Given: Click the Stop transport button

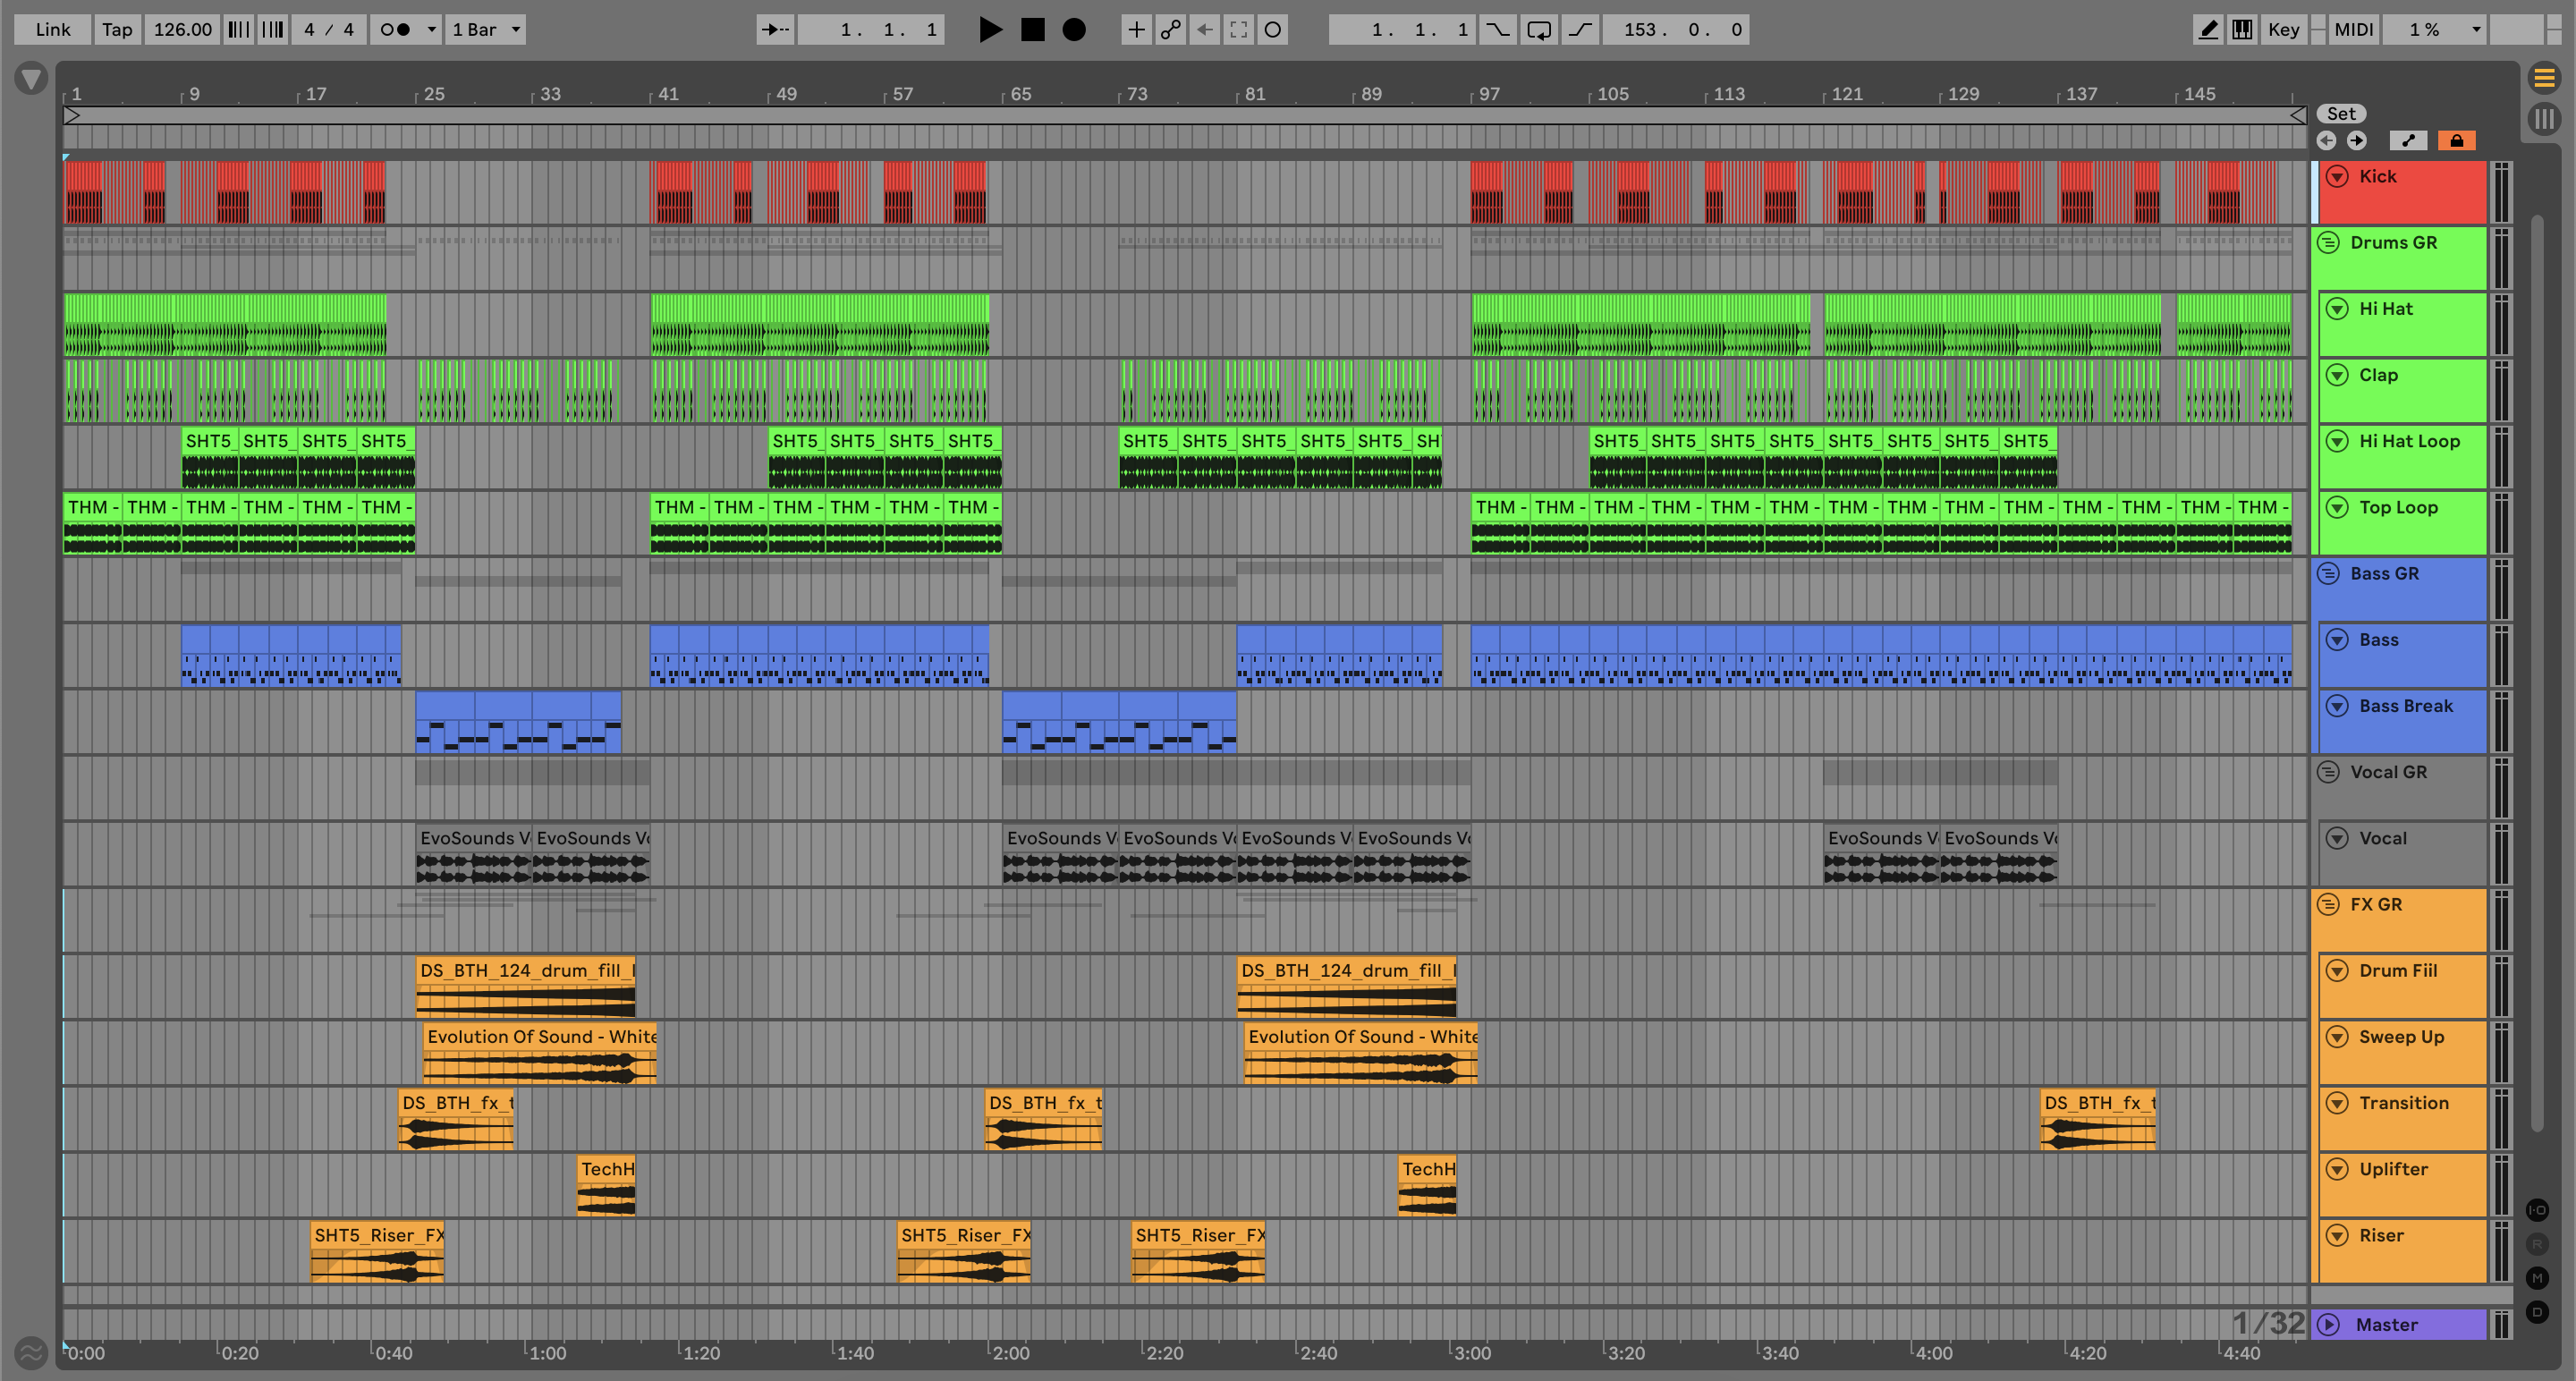Looking at the screenshot, I should pyautogui.click(x=1032, y=30).
